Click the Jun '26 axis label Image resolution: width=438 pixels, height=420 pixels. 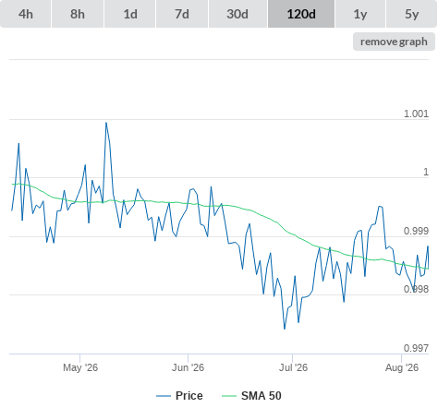click(x=188, y=367)
